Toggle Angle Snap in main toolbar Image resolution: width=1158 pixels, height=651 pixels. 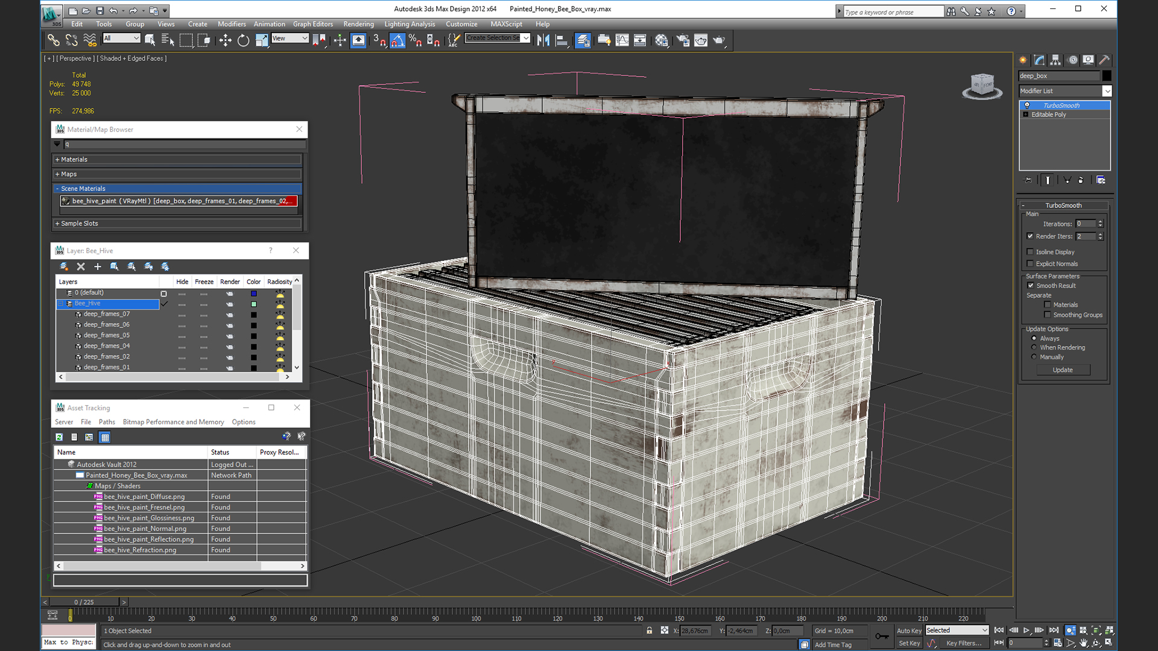pos(397,40)
